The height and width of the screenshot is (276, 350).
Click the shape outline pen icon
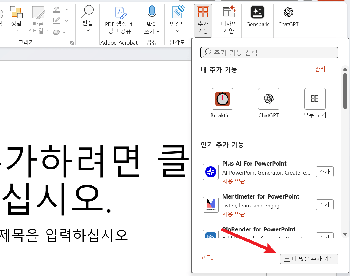(x=56, y=21)
